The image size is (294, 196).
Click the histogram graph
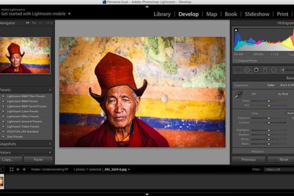pyautogui.click(x=264, y=40)
